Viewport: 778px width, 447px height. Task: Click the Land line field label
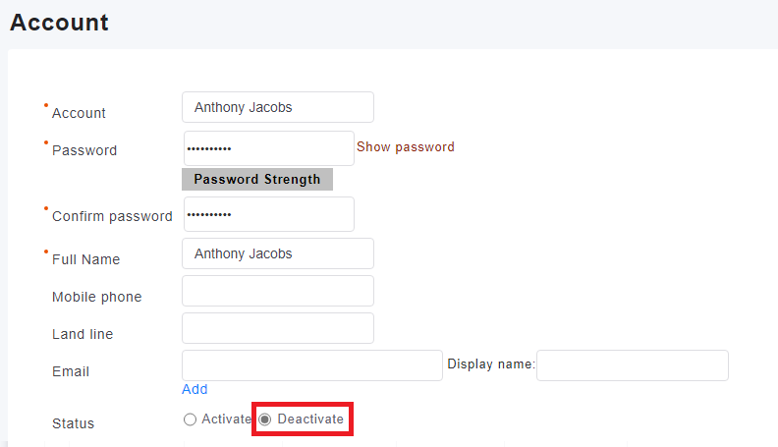(83, 334)
